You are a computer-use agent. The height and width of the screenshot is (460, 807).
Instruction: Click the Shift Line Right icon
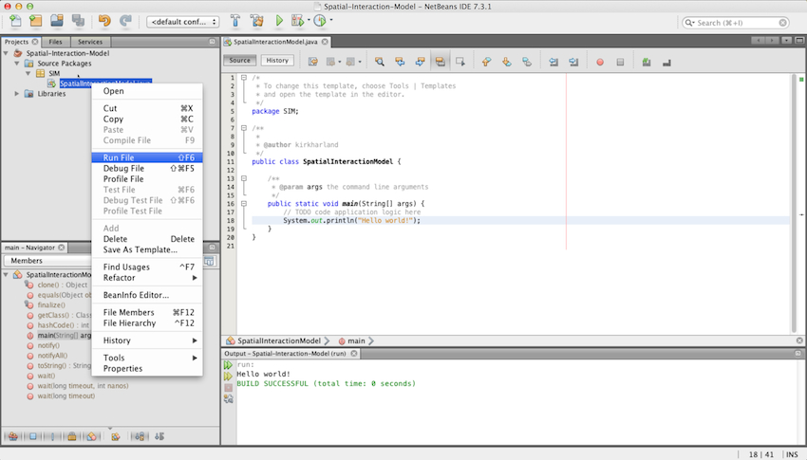tap(573, 63)
